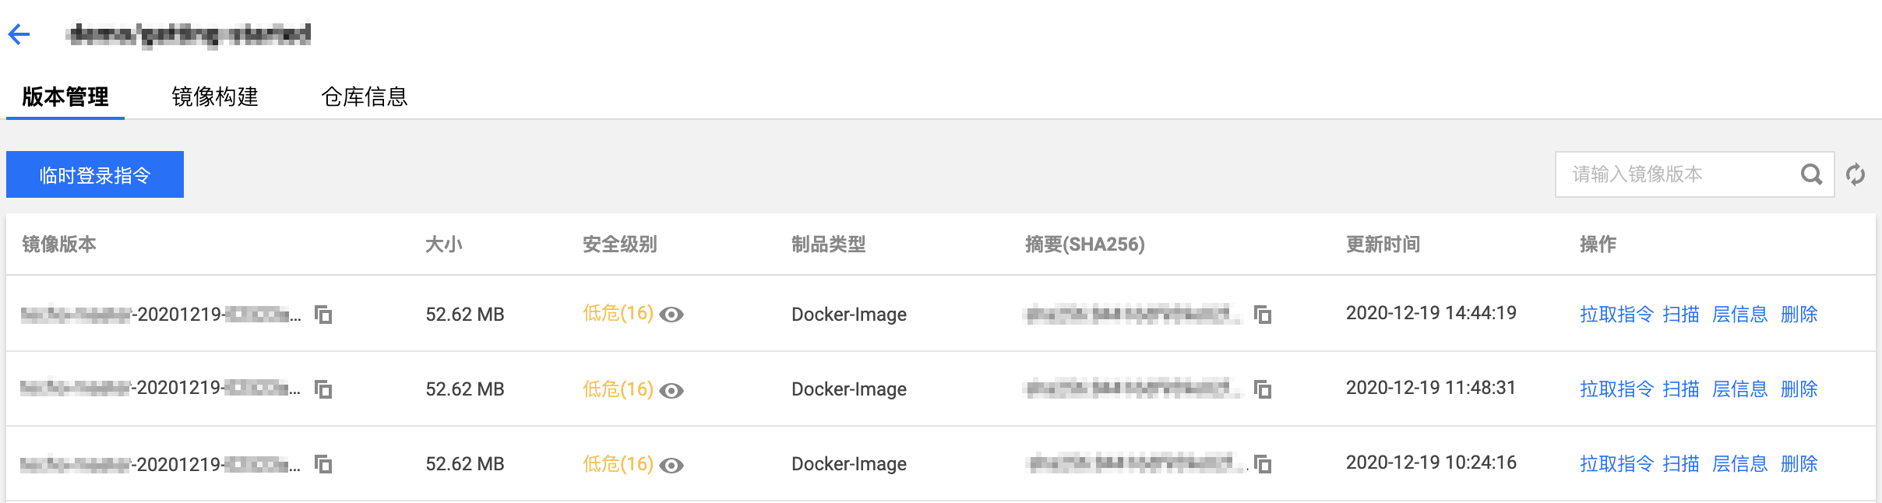Click the search magnifier icon
Image resolution: width=1882 pixels, height=503 pixels.
[1812, 174]
